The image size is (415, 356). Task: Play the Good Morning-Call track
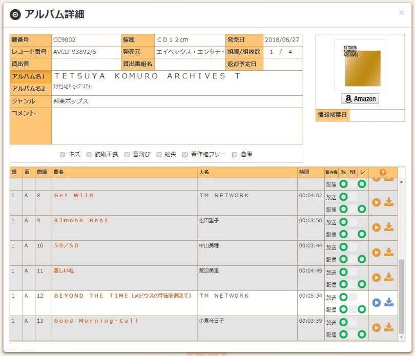376,328
